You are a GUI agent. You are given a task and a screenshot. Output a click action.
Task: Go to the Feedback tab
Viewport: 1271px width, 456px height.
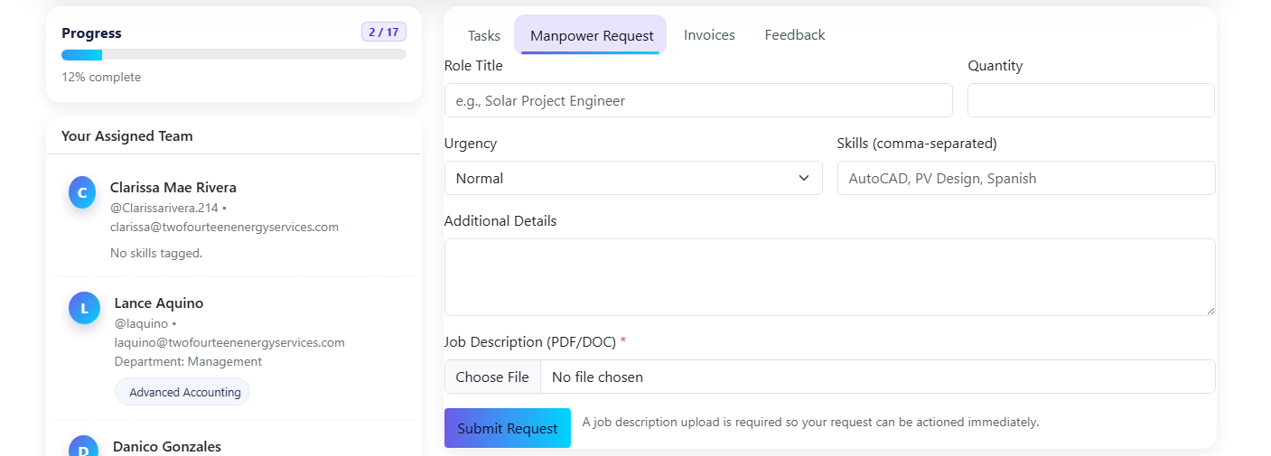(794, 35)
